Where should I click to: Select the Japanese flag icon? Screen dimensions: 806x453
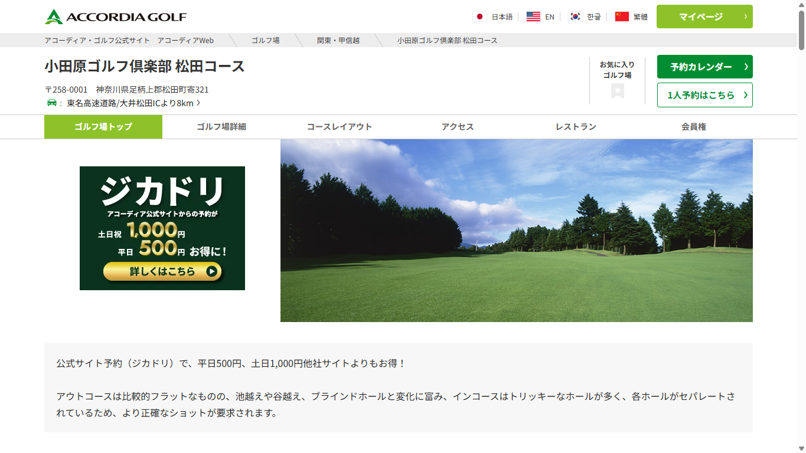click(x=479, y=17)
